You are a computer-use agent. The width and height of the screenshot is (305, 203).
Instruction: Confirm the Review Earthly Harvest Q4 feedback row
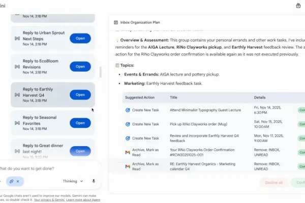(301, 139)
